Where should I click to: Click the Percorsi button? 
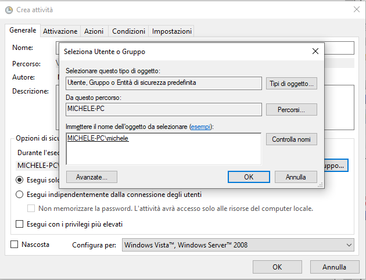292,109
